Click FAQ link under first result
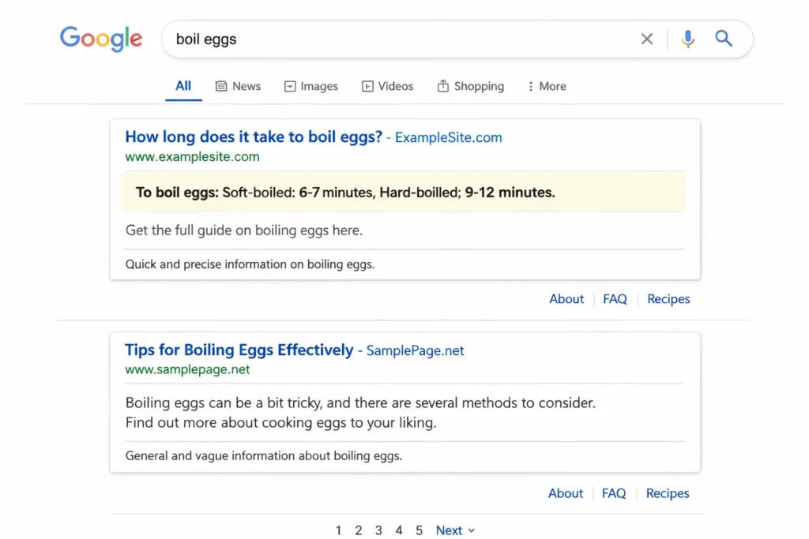The width and height of the screenshot is (809, 539). coord(615,299)
